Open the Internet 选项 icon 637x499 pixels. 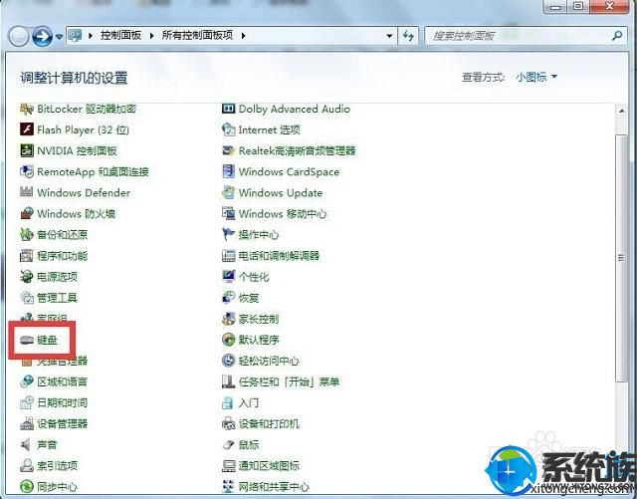pyautogui.click(x=228, y=129)
